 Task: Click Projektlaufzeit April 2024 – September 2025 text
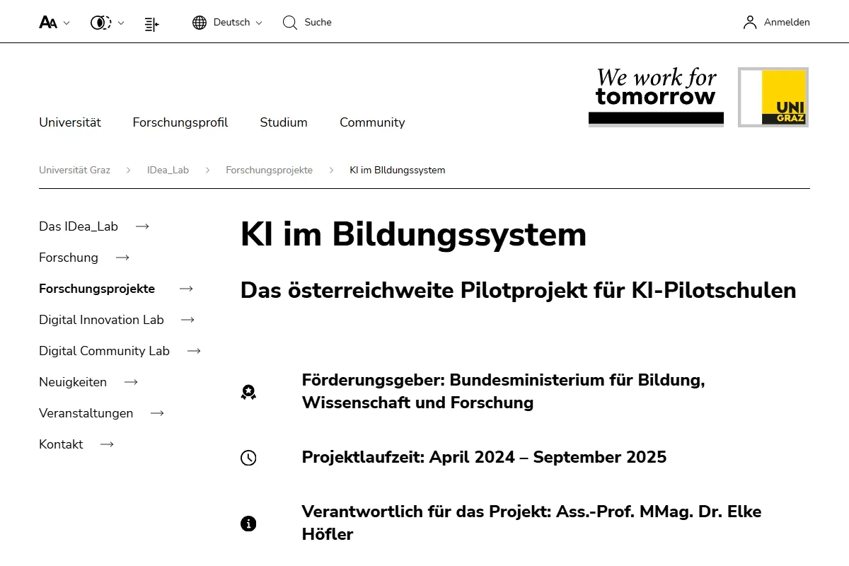tap(484, 457)
